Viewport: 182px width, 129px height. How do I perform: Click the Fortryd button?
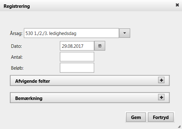tap(161, 117)
